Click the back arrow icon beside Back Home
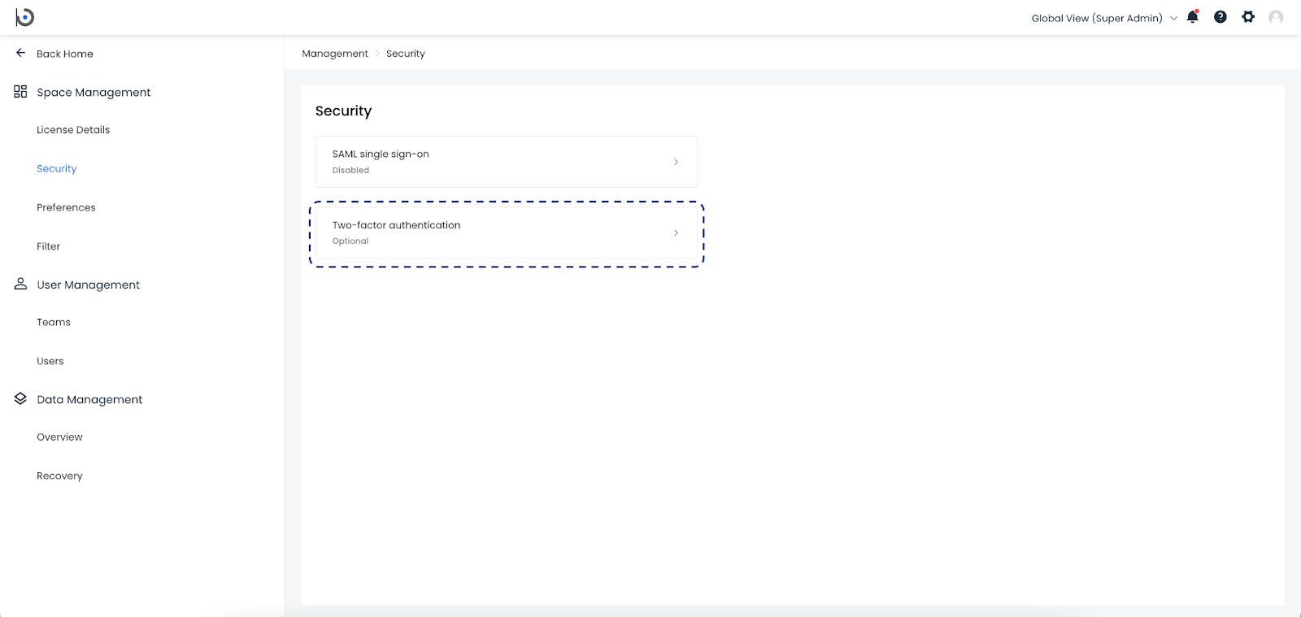 tap(21, 53)
